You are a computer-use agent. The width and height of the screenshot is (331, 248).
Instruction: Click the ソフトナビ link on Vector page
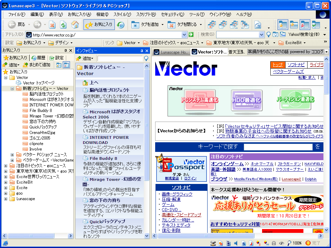[296, 65]
